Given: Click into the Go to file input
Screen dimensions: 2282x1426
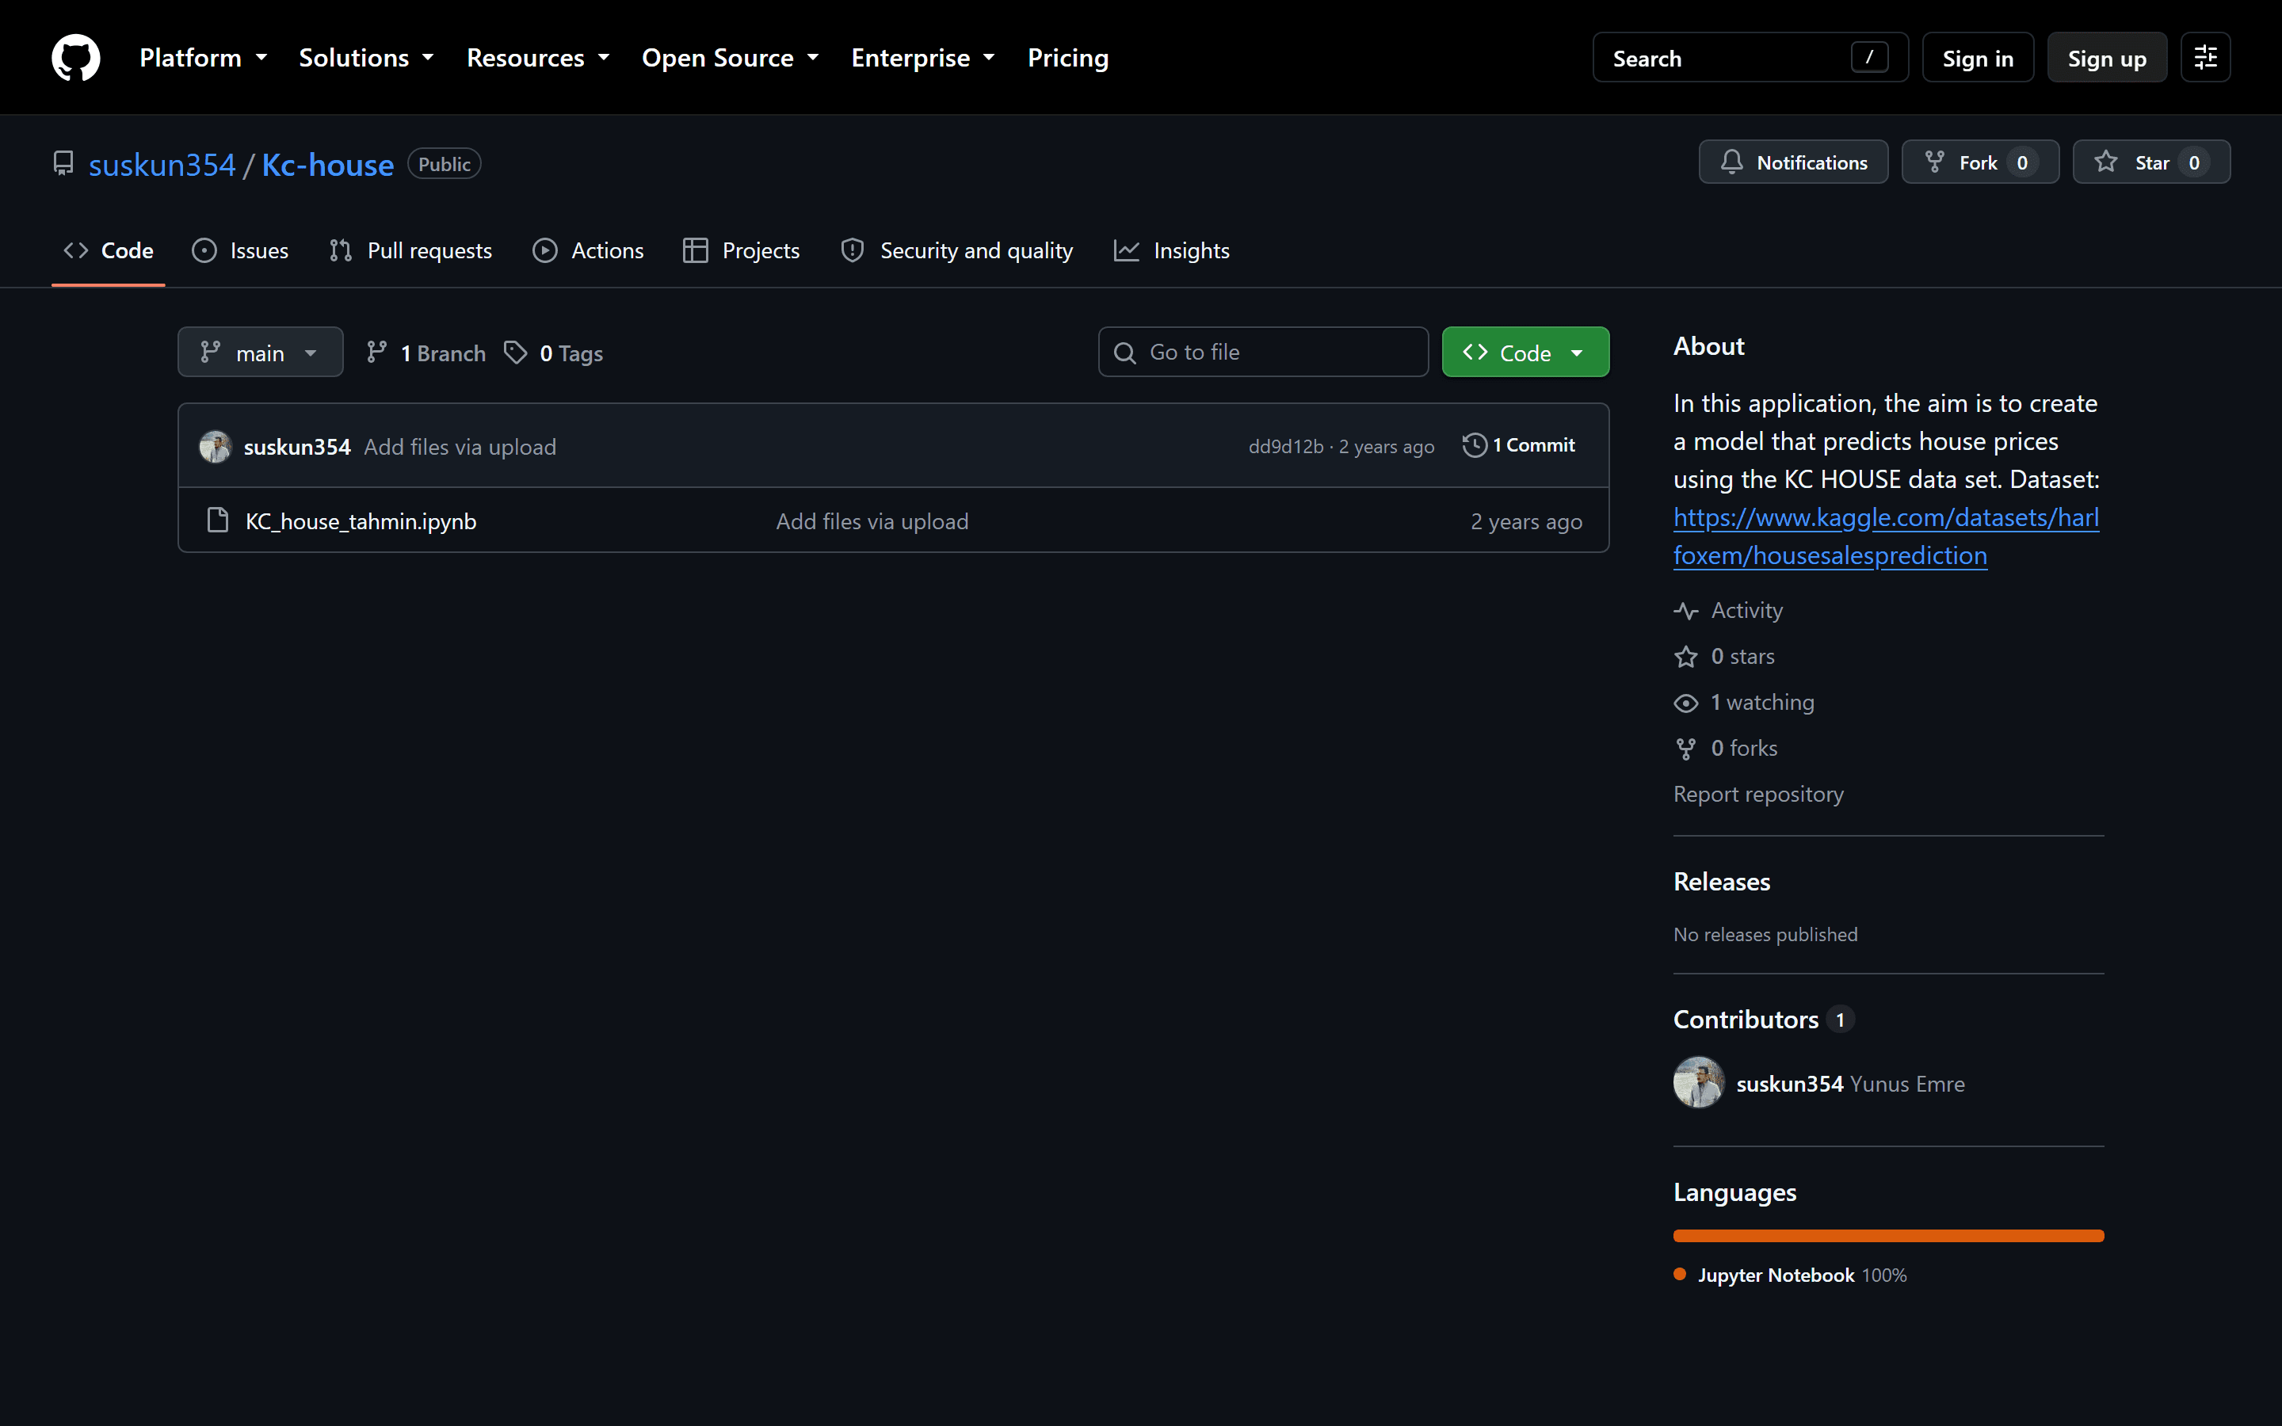Looking at the screenshot, I should (1264, 353).
